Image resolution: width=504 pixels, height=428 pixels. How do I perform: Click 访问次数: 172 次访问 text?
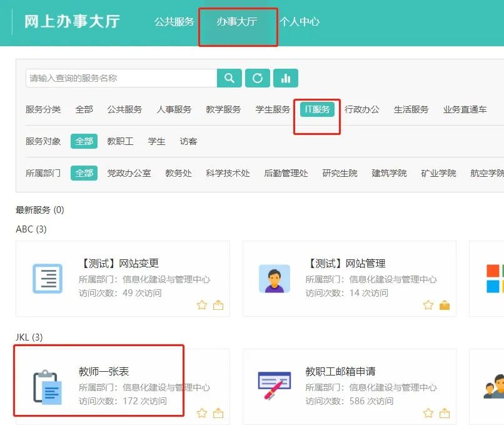pos(123,401)
